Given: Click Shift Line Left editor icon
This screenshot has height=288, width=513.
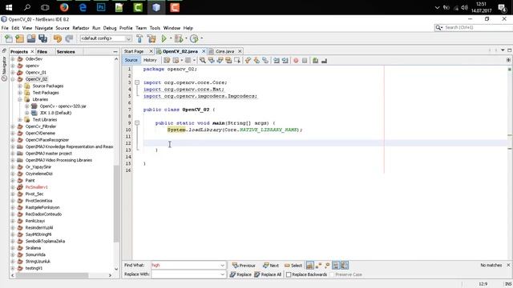Looking at the screenshot, I should pyautogui.click(x=277, y=61).
